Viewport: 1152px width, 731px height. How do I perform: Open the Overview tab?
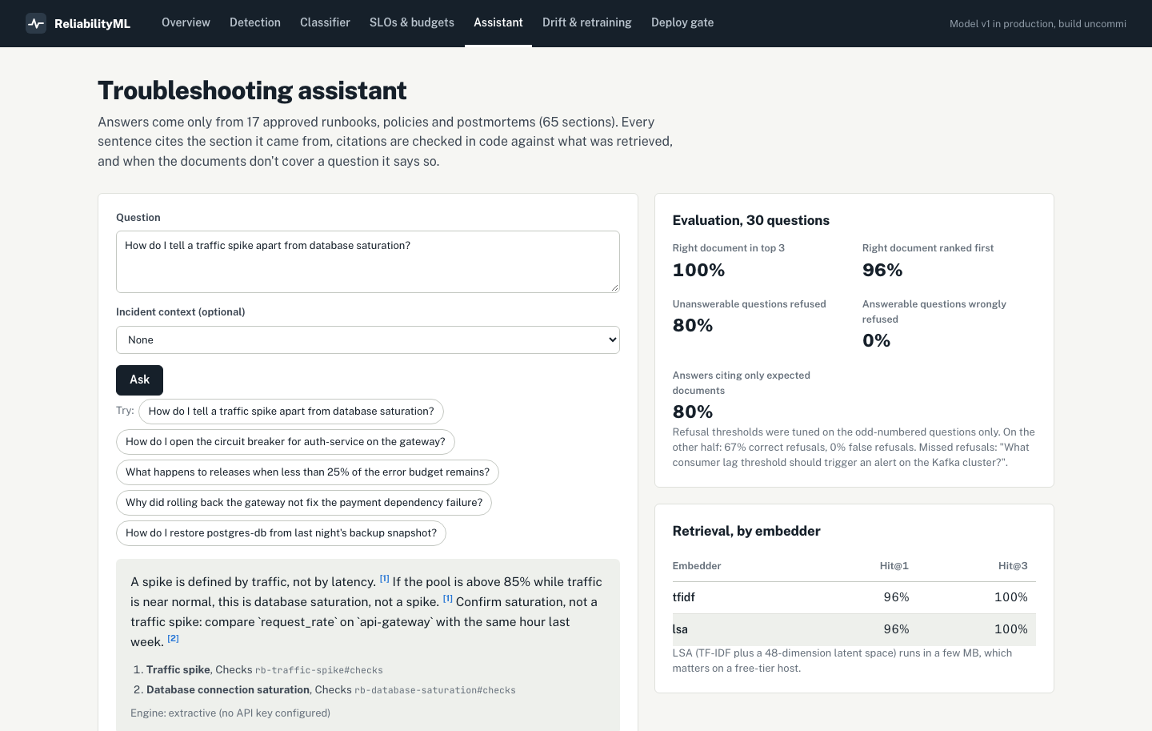point(186,22)
